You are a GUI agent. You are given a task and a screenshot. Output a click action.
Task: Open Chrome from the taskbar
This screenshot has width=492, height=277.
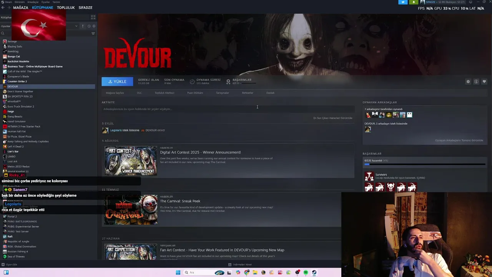[x=246, y=272]
